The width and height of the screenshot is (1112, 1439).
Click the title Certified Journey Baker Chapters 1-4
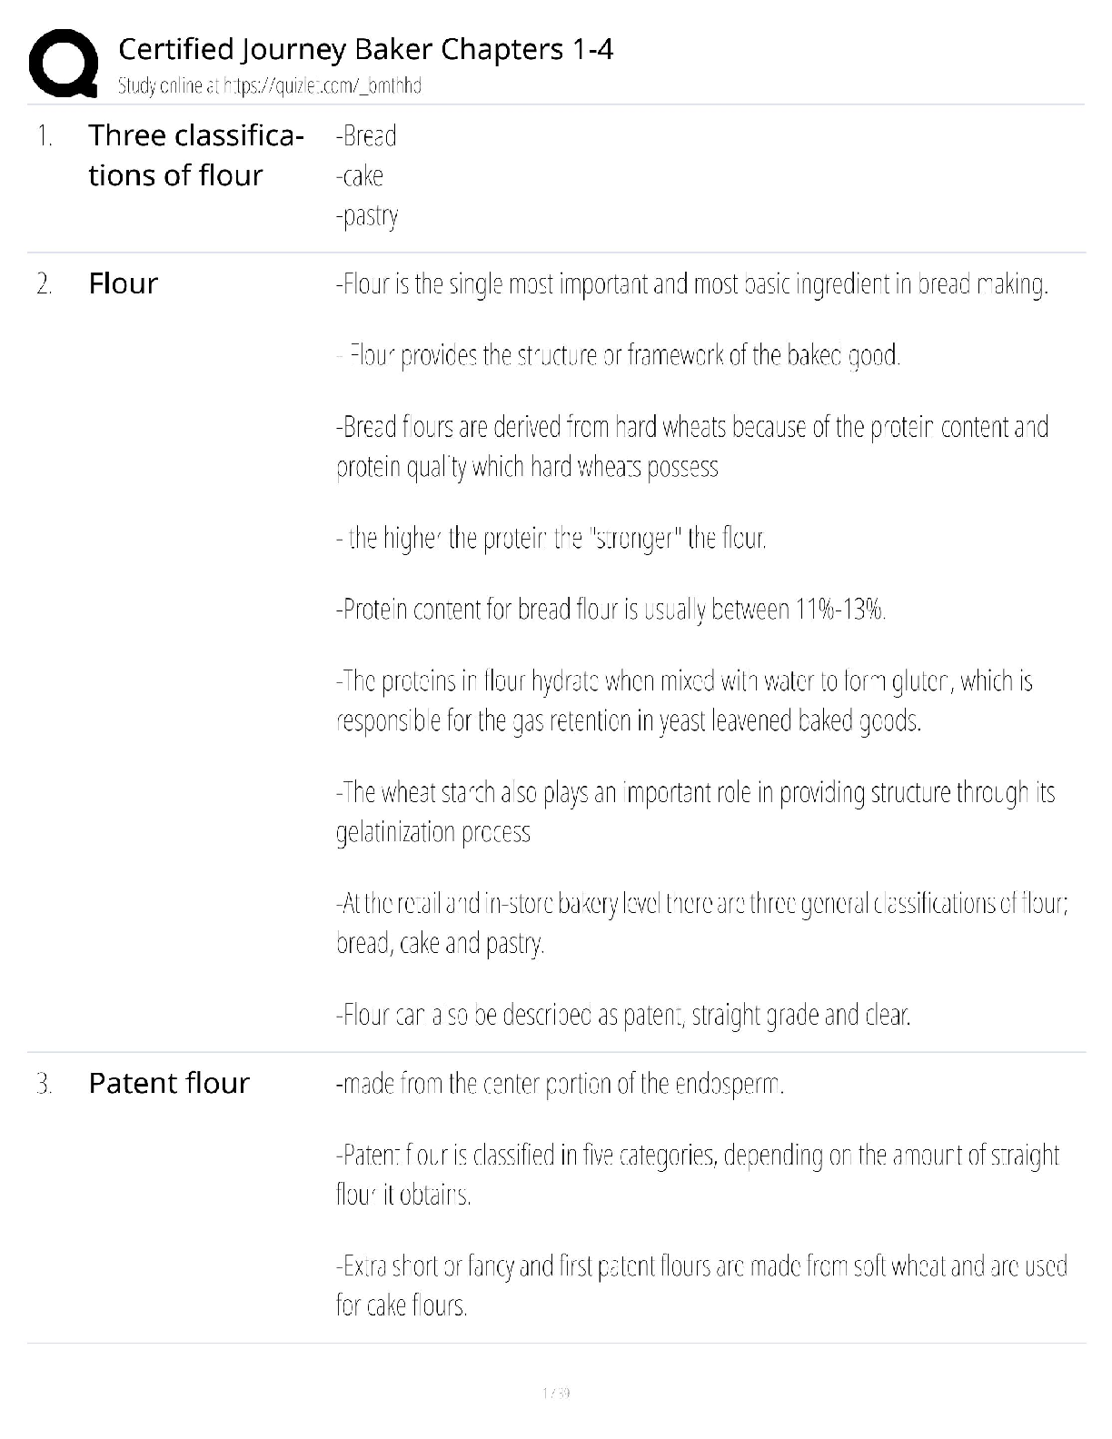point(365,49)
